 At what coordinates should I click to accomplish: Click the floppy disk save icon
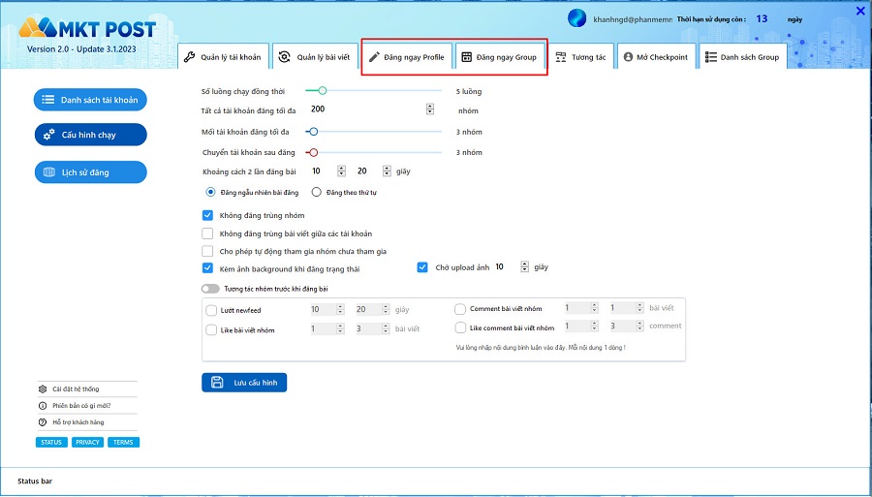[x=217, y=383]
